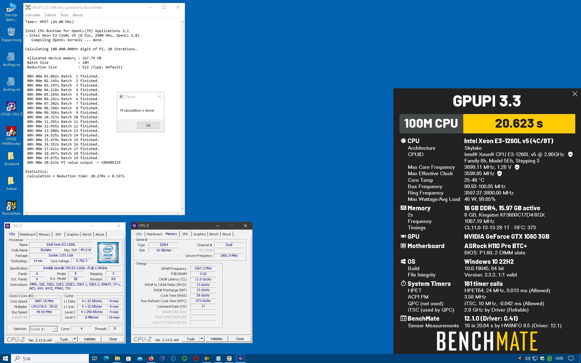Open the Den här datorn desktop icon

click(x=11, y=12)
